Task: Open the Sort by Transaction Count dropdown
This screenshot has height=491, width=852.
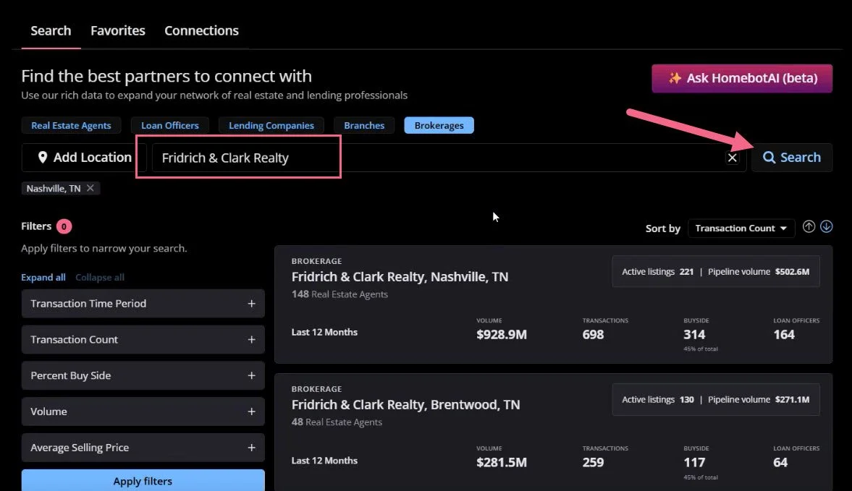Action: point(741,228)
